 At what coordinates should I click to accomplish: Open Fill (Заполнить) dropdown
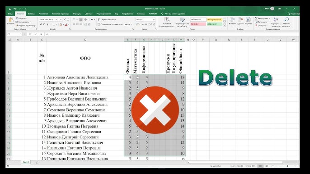[x=262, y=22]
